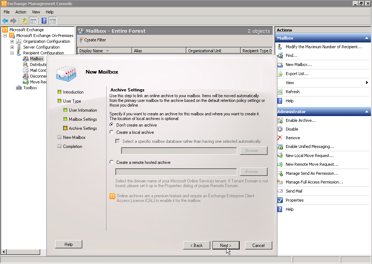Click the red Remove icon in Actions

click(x=280, y=138)
